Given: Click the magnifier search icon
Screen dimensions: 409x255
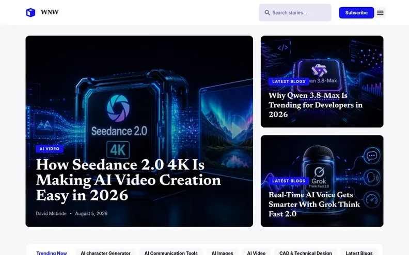Looking at the screenshot, I should pyautogui.click(x=267, y=13).
